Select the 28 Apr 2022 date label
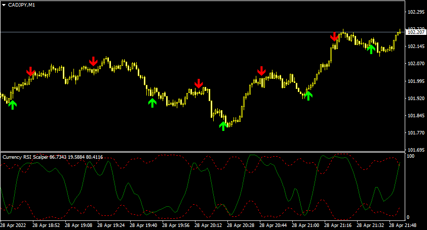The height and width of the screenshot is (230, 427). click(13, 225)
